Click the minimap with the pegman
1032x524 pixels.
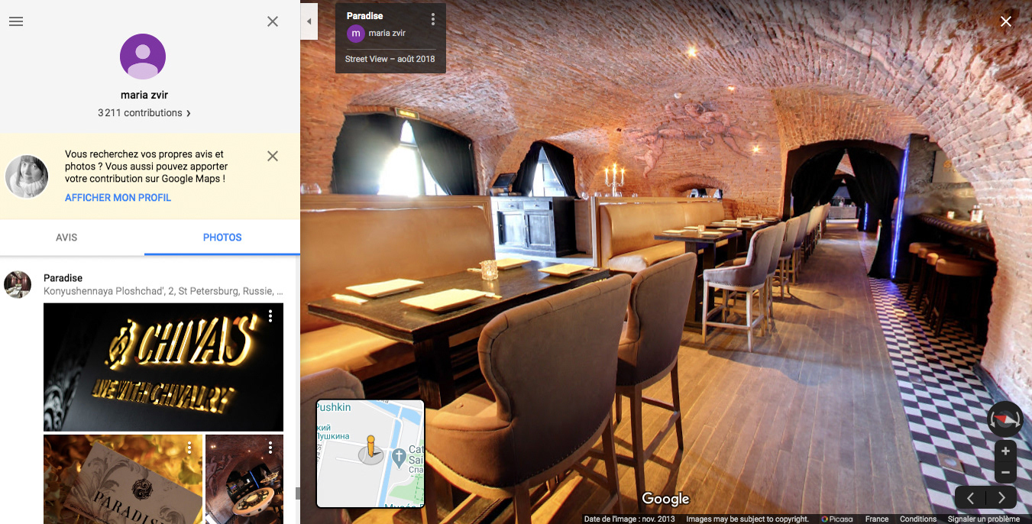click(370, 454)
